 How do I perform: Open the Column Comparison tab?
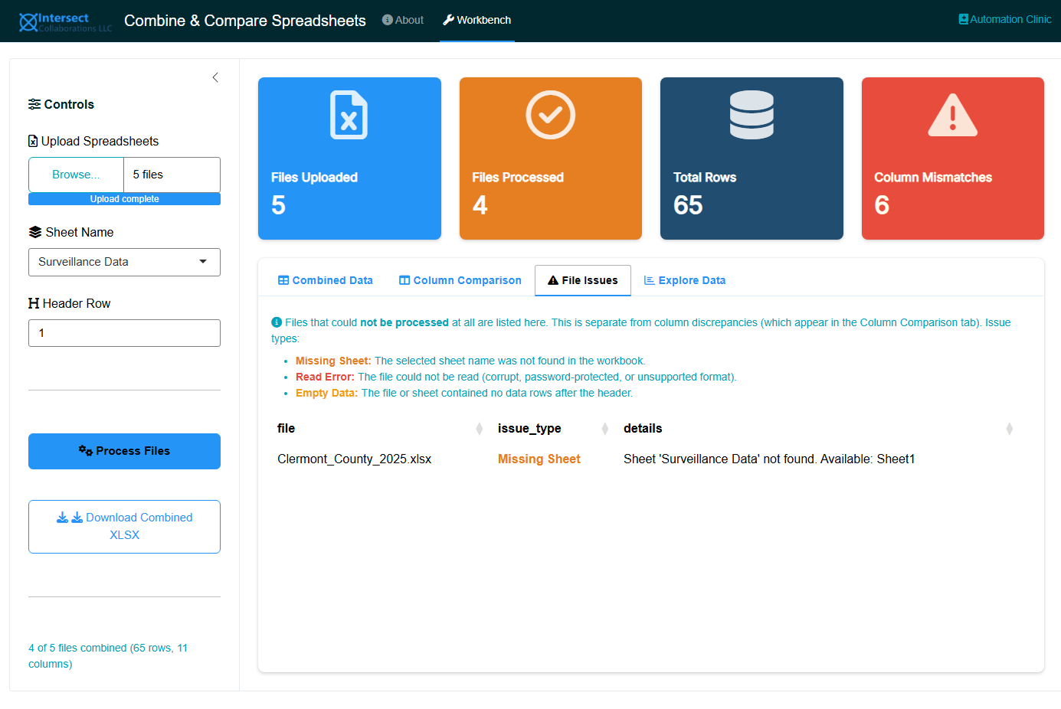click(x=460, y=280)
